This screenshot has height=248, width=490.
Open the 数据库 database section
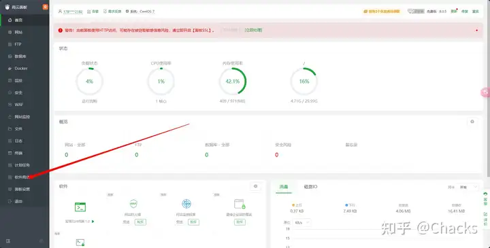(x=24, y=56)
